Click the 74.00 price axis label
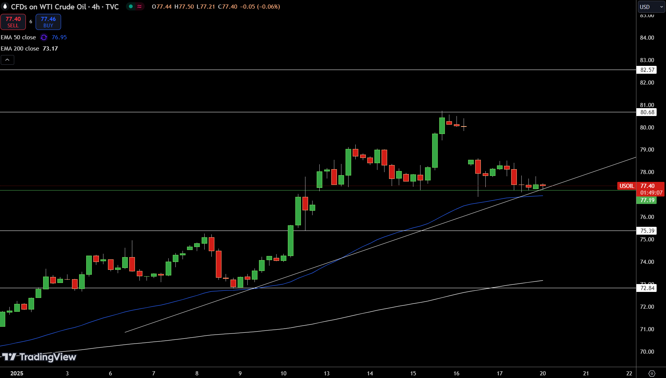 tap(647, 262)
